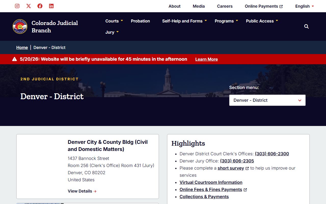The width and height of the screenshot is (326, 204).
Task: Open the short survey link
Action: pyautogui.click(x=231, y=168)
